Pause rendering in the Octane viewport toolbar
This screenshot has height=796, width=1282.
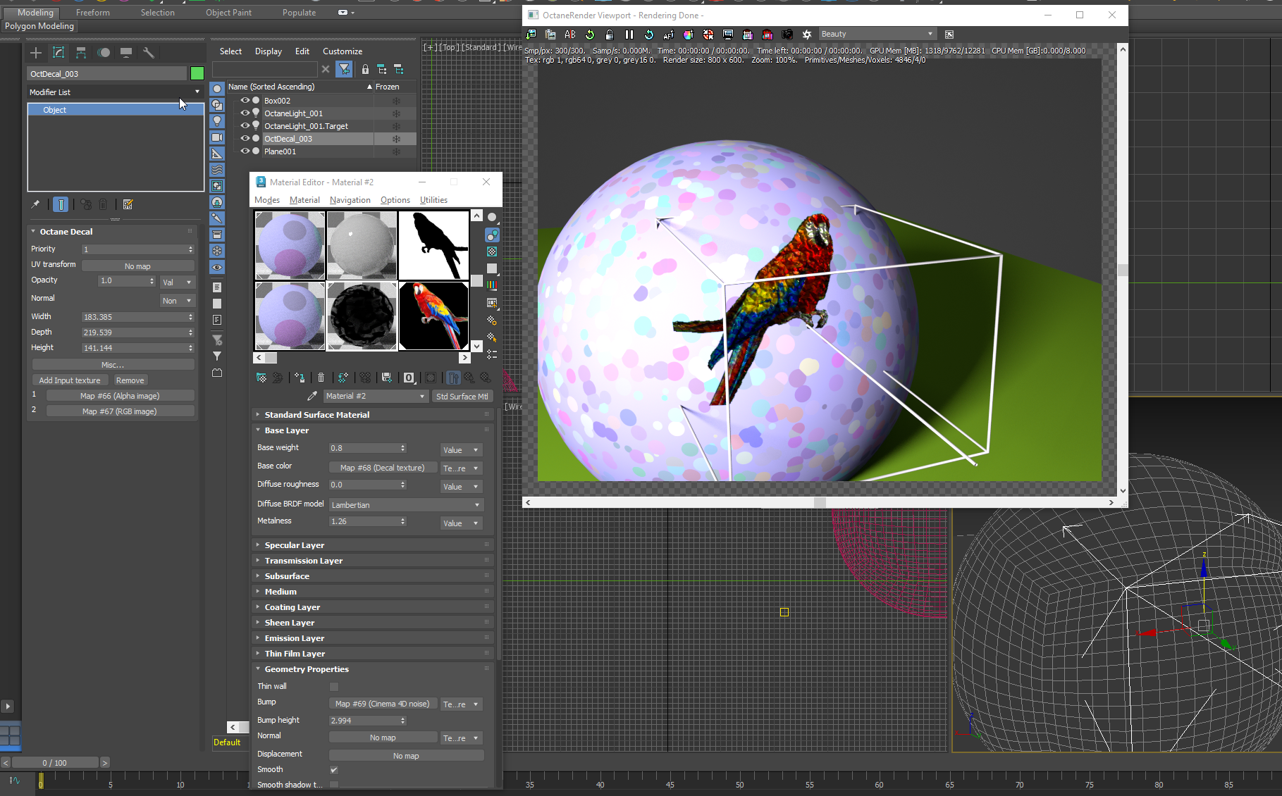629,35
